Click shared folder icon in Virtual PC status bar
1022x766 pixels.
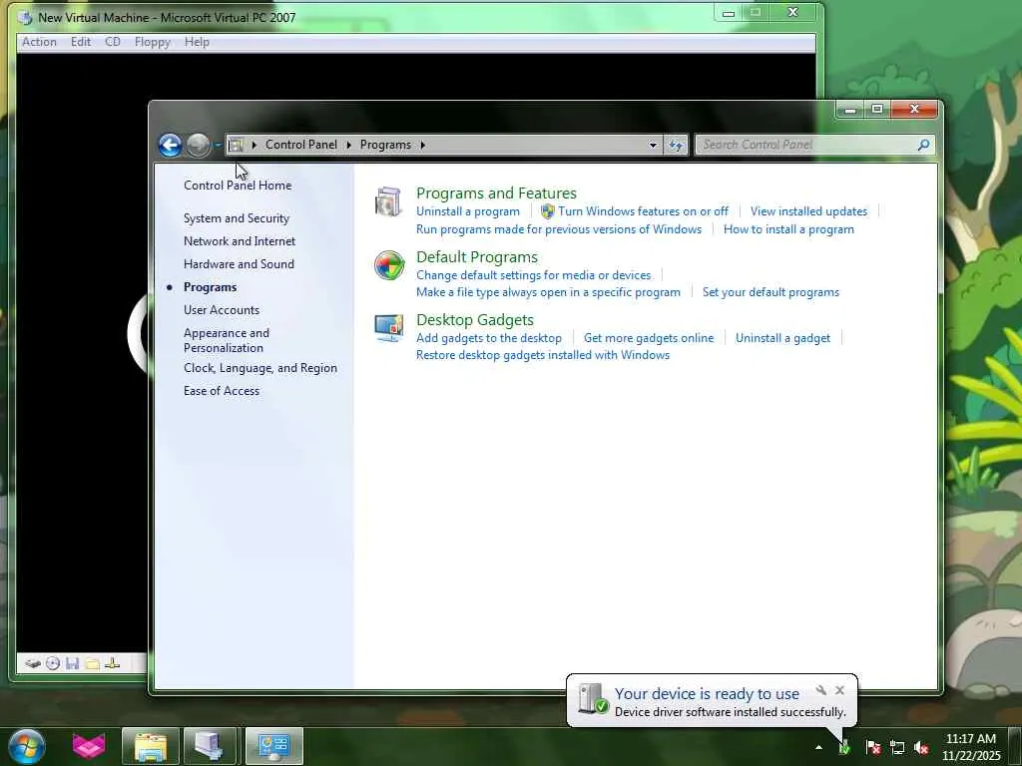point(93,663)
